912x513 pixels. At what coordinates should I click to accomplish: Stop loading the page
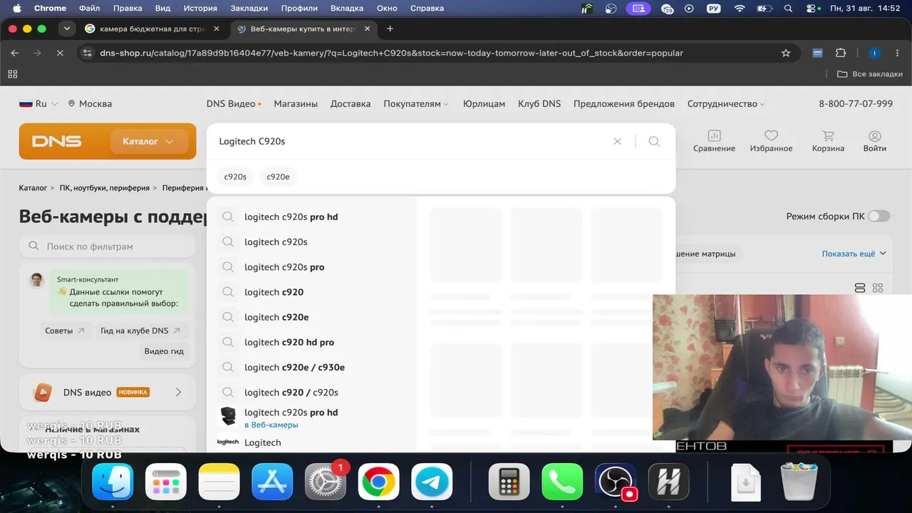pyautogui.click(x=61, y=53)
